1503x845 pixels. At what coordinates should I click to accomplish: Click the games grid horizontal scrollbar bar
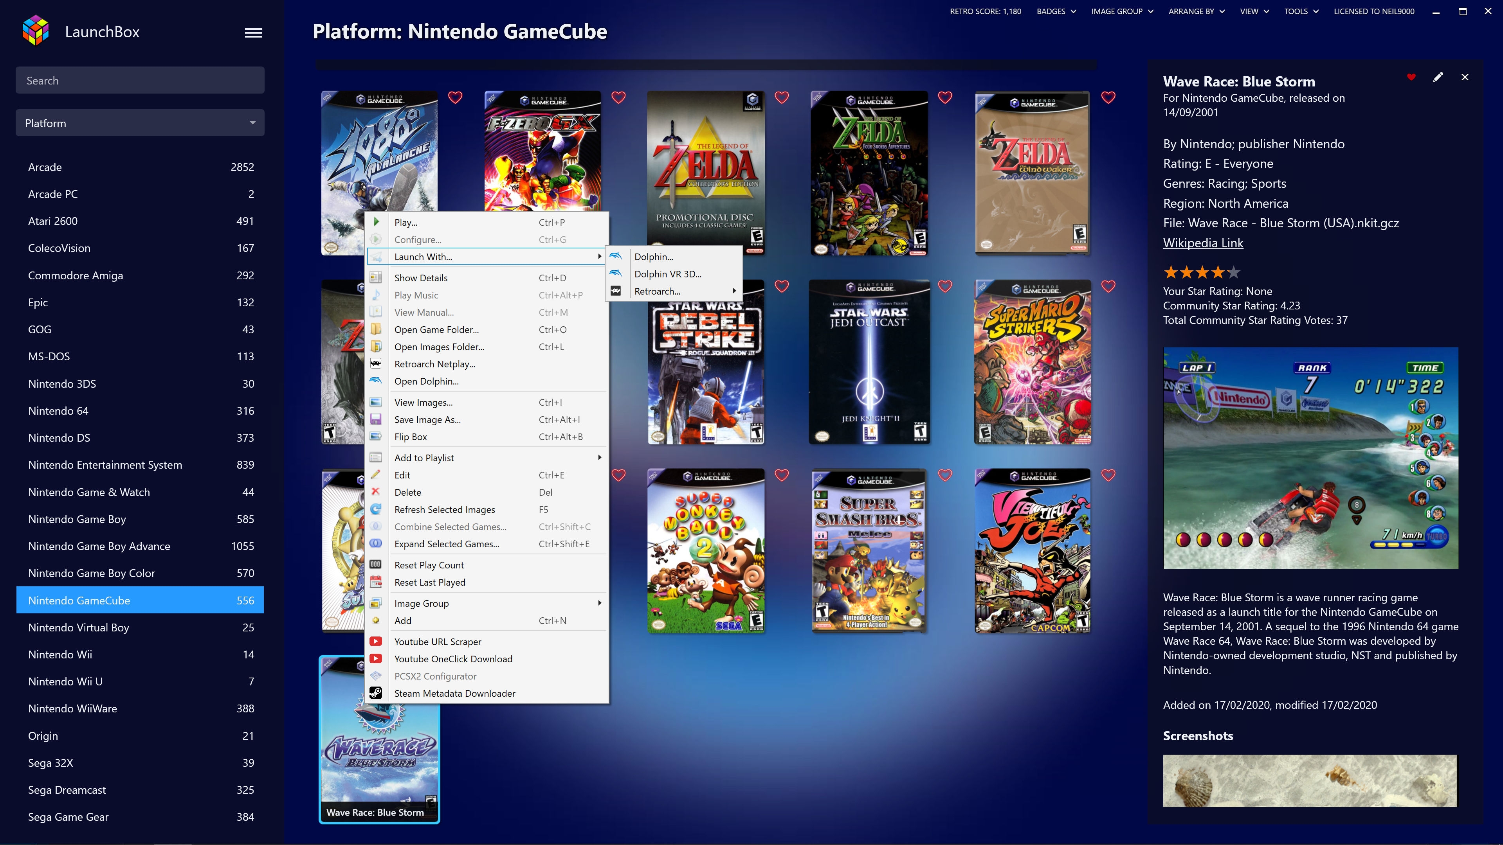click(706, 65)
